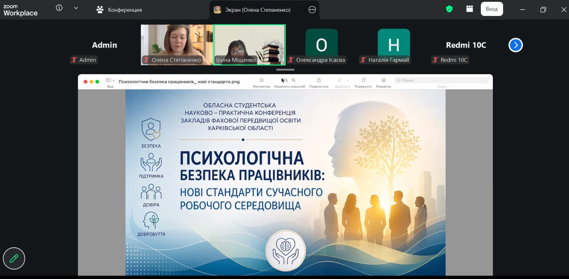This screenshot has width=569, height=279.
Task: Click muted mic icon beside Наталія Гармай
Action: tap(363, 60)
